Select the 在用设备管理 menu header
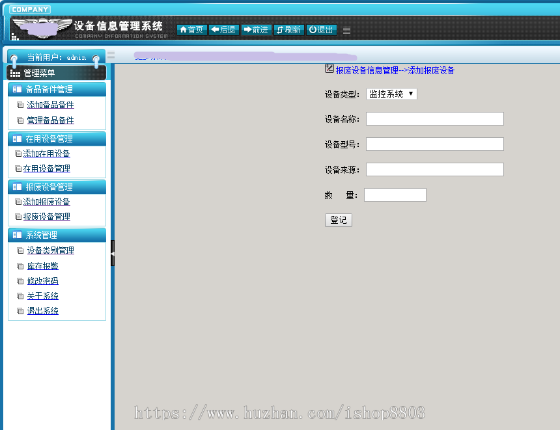Viewport: 560px width, 430px height. [57, 139]
